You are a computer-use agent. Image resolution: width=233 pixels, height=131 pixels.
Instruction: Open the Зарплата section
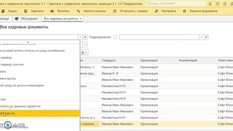pyautogui.click(x=37, y=11)
